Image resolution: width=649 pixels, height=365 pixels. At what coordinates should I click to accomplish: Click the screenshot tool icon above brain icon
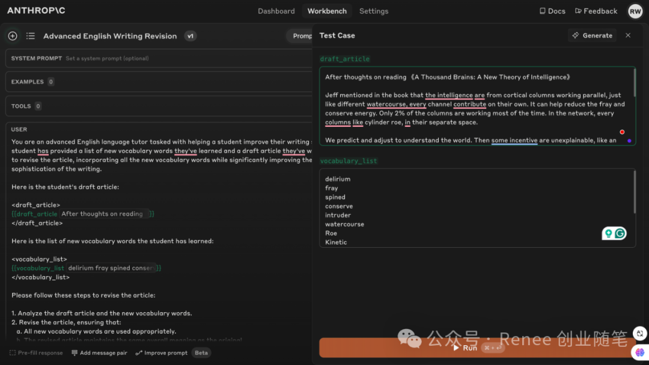point(640,334)
